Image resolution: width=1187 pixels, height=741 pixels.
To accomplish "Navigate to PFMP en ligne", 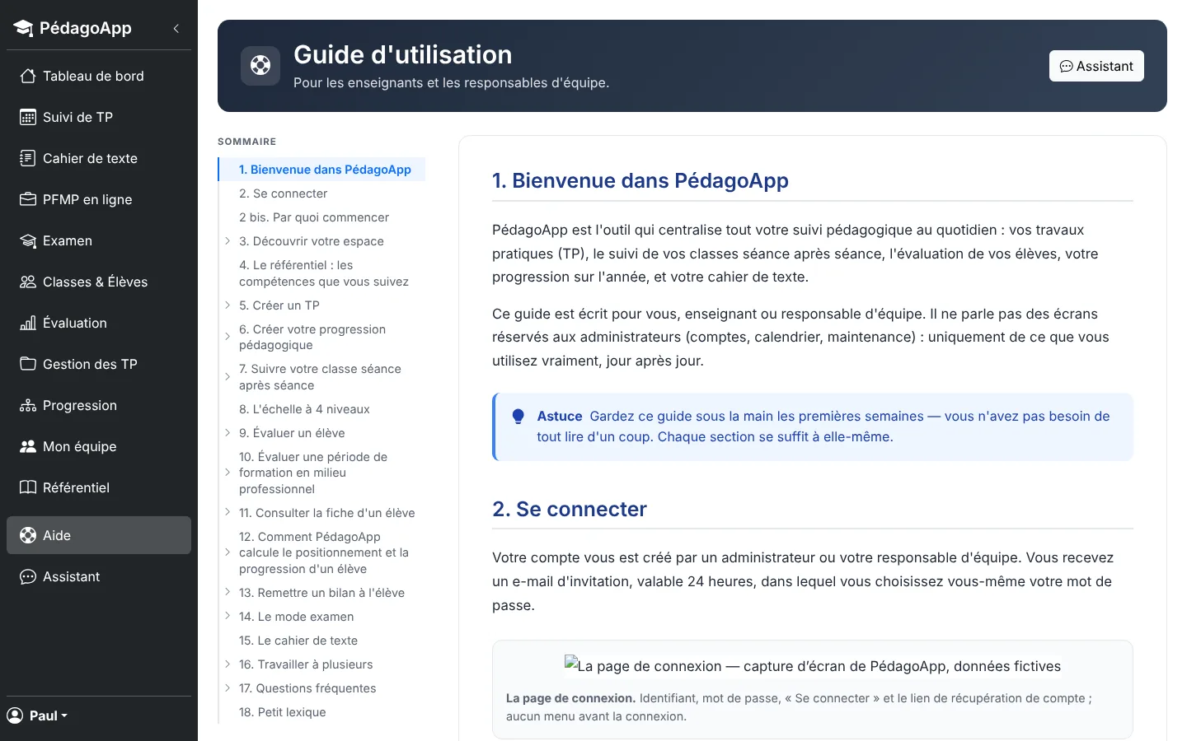I will [x=99, y=199].
